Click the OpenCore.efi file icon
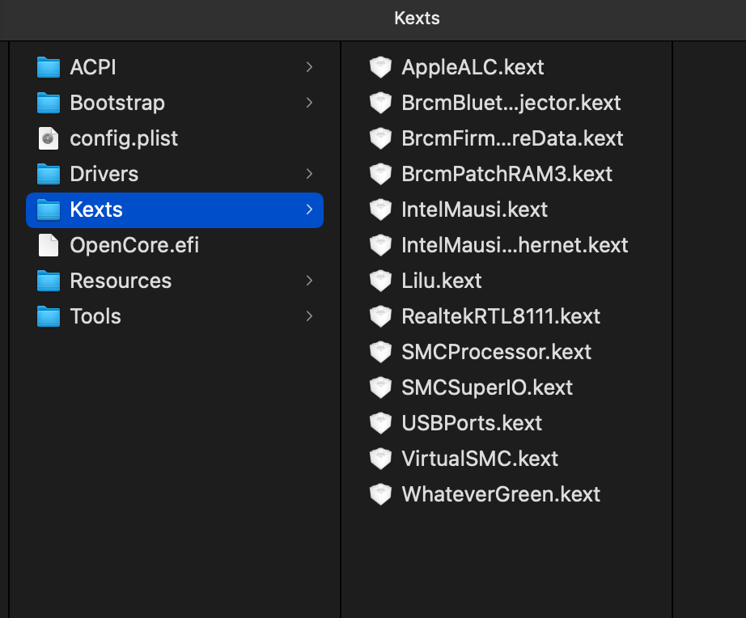The width and height of the screenshot is (746, 618). click(49, 245)
